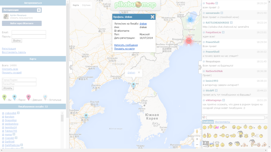The height and width of the screenshot is (152, 271).
Task: Collapse the left sidebar with double-arrow handle
Action: click(71, 67)
